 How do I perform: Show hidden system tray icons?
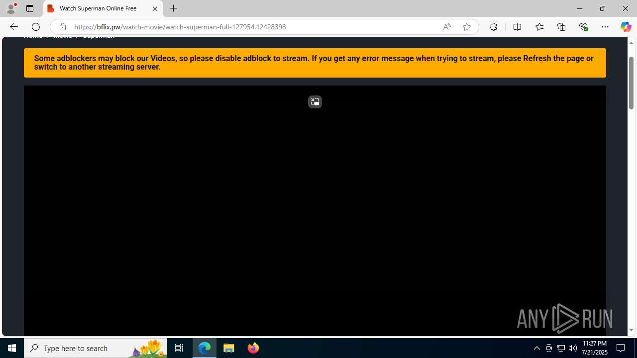536,348
